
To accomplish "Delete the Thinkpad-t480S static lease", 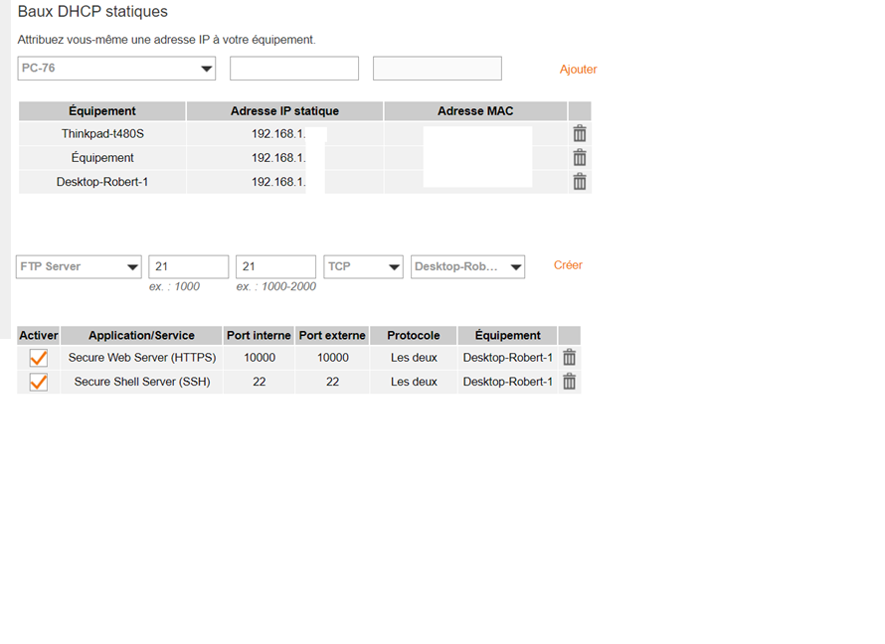I will (x=580, y=134).
